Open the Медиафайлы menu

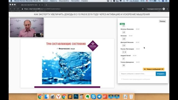(64, 1)
